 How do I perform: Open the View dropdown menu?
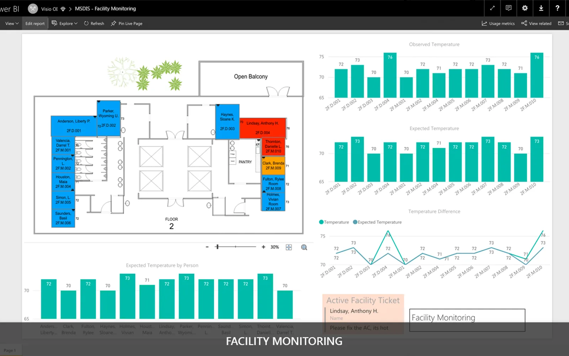pos(12,23)
